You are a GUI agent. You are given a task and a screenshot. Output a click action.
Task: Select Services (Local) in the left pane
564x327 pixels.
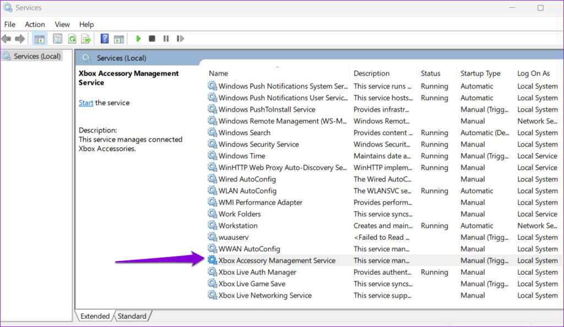tap(33, 56)
